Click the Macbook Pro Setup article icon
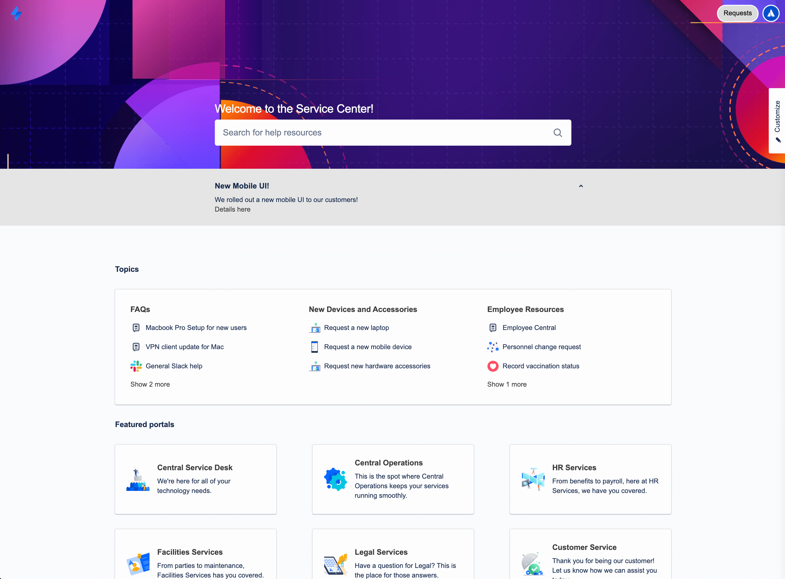This screenshot has width=785, height=579. point(137,327)
